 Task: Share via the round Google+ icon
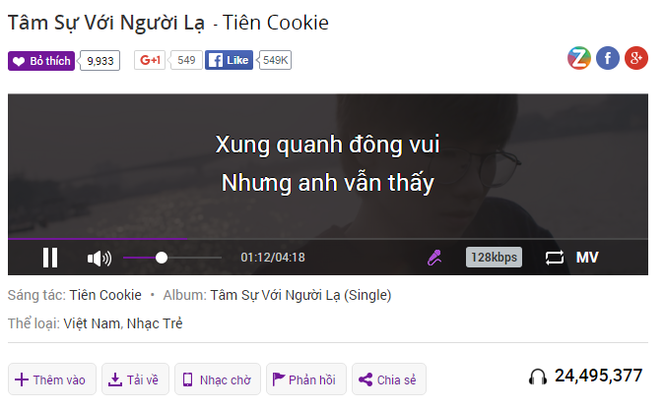pyautogui.click(x=635, y=58)
